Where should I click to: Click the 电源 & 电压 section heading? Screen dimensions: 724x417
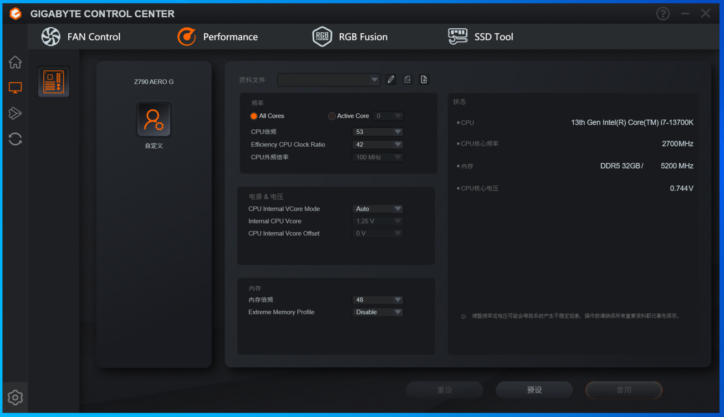coord(266,197)
